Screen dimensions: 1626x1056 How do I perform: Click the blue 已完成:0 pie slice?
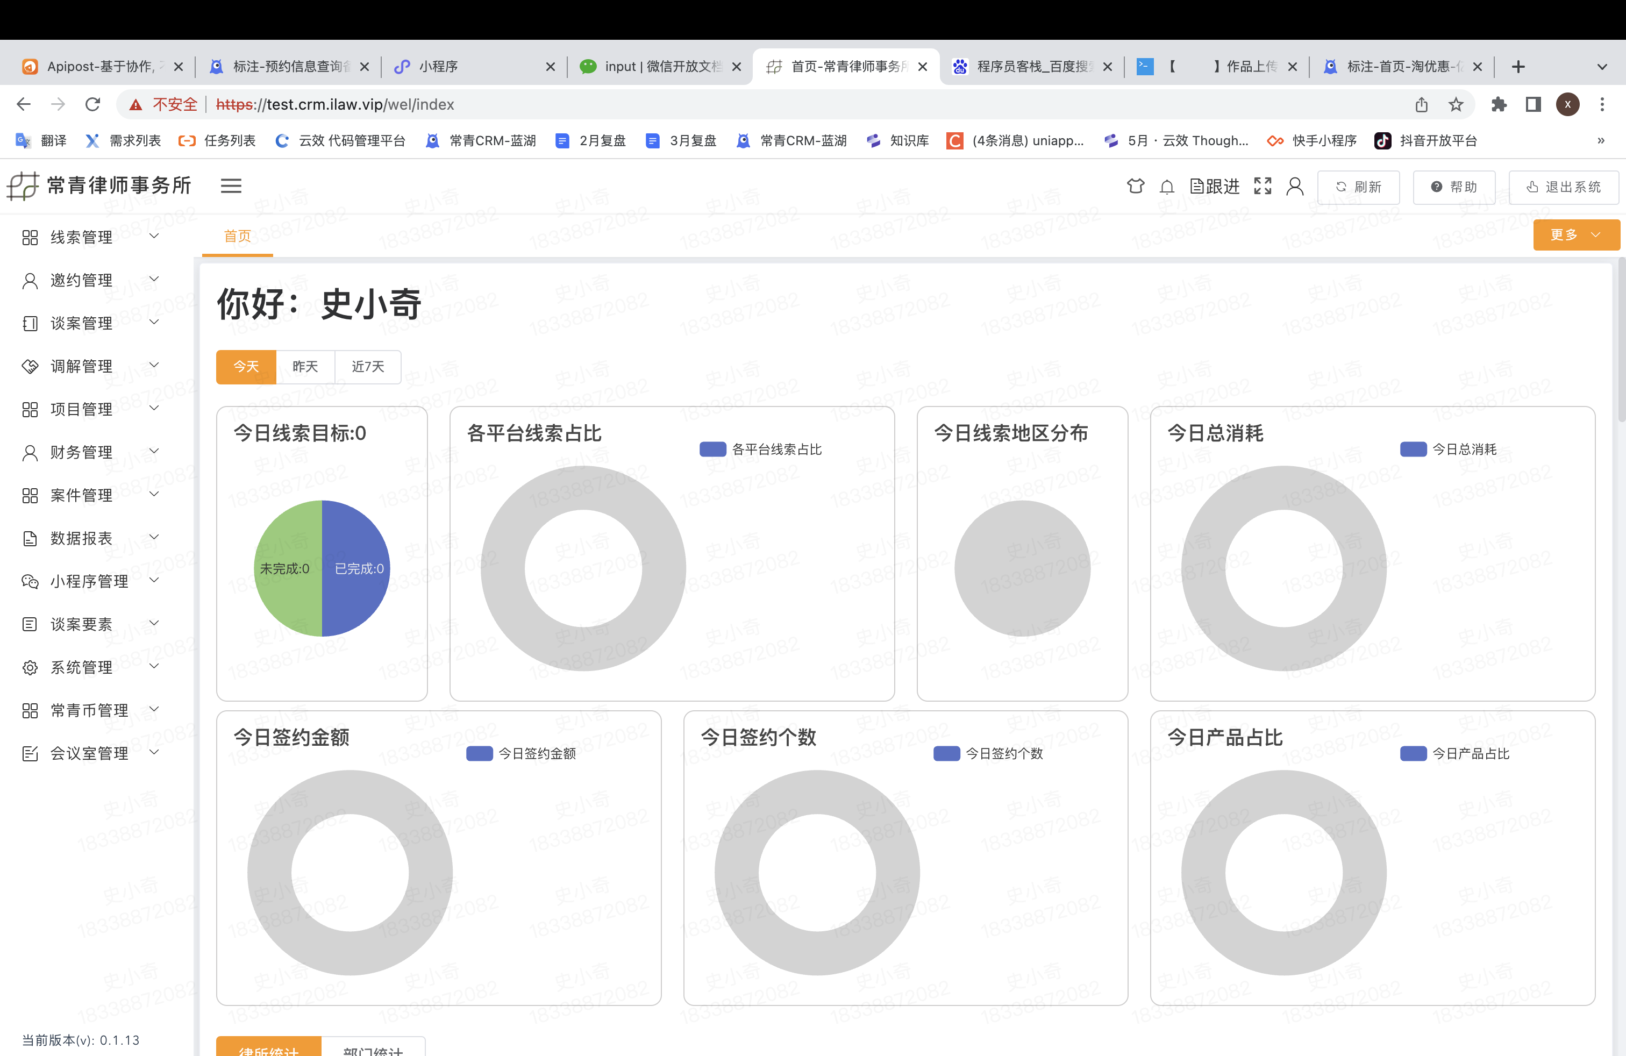[x=356, y=568]
